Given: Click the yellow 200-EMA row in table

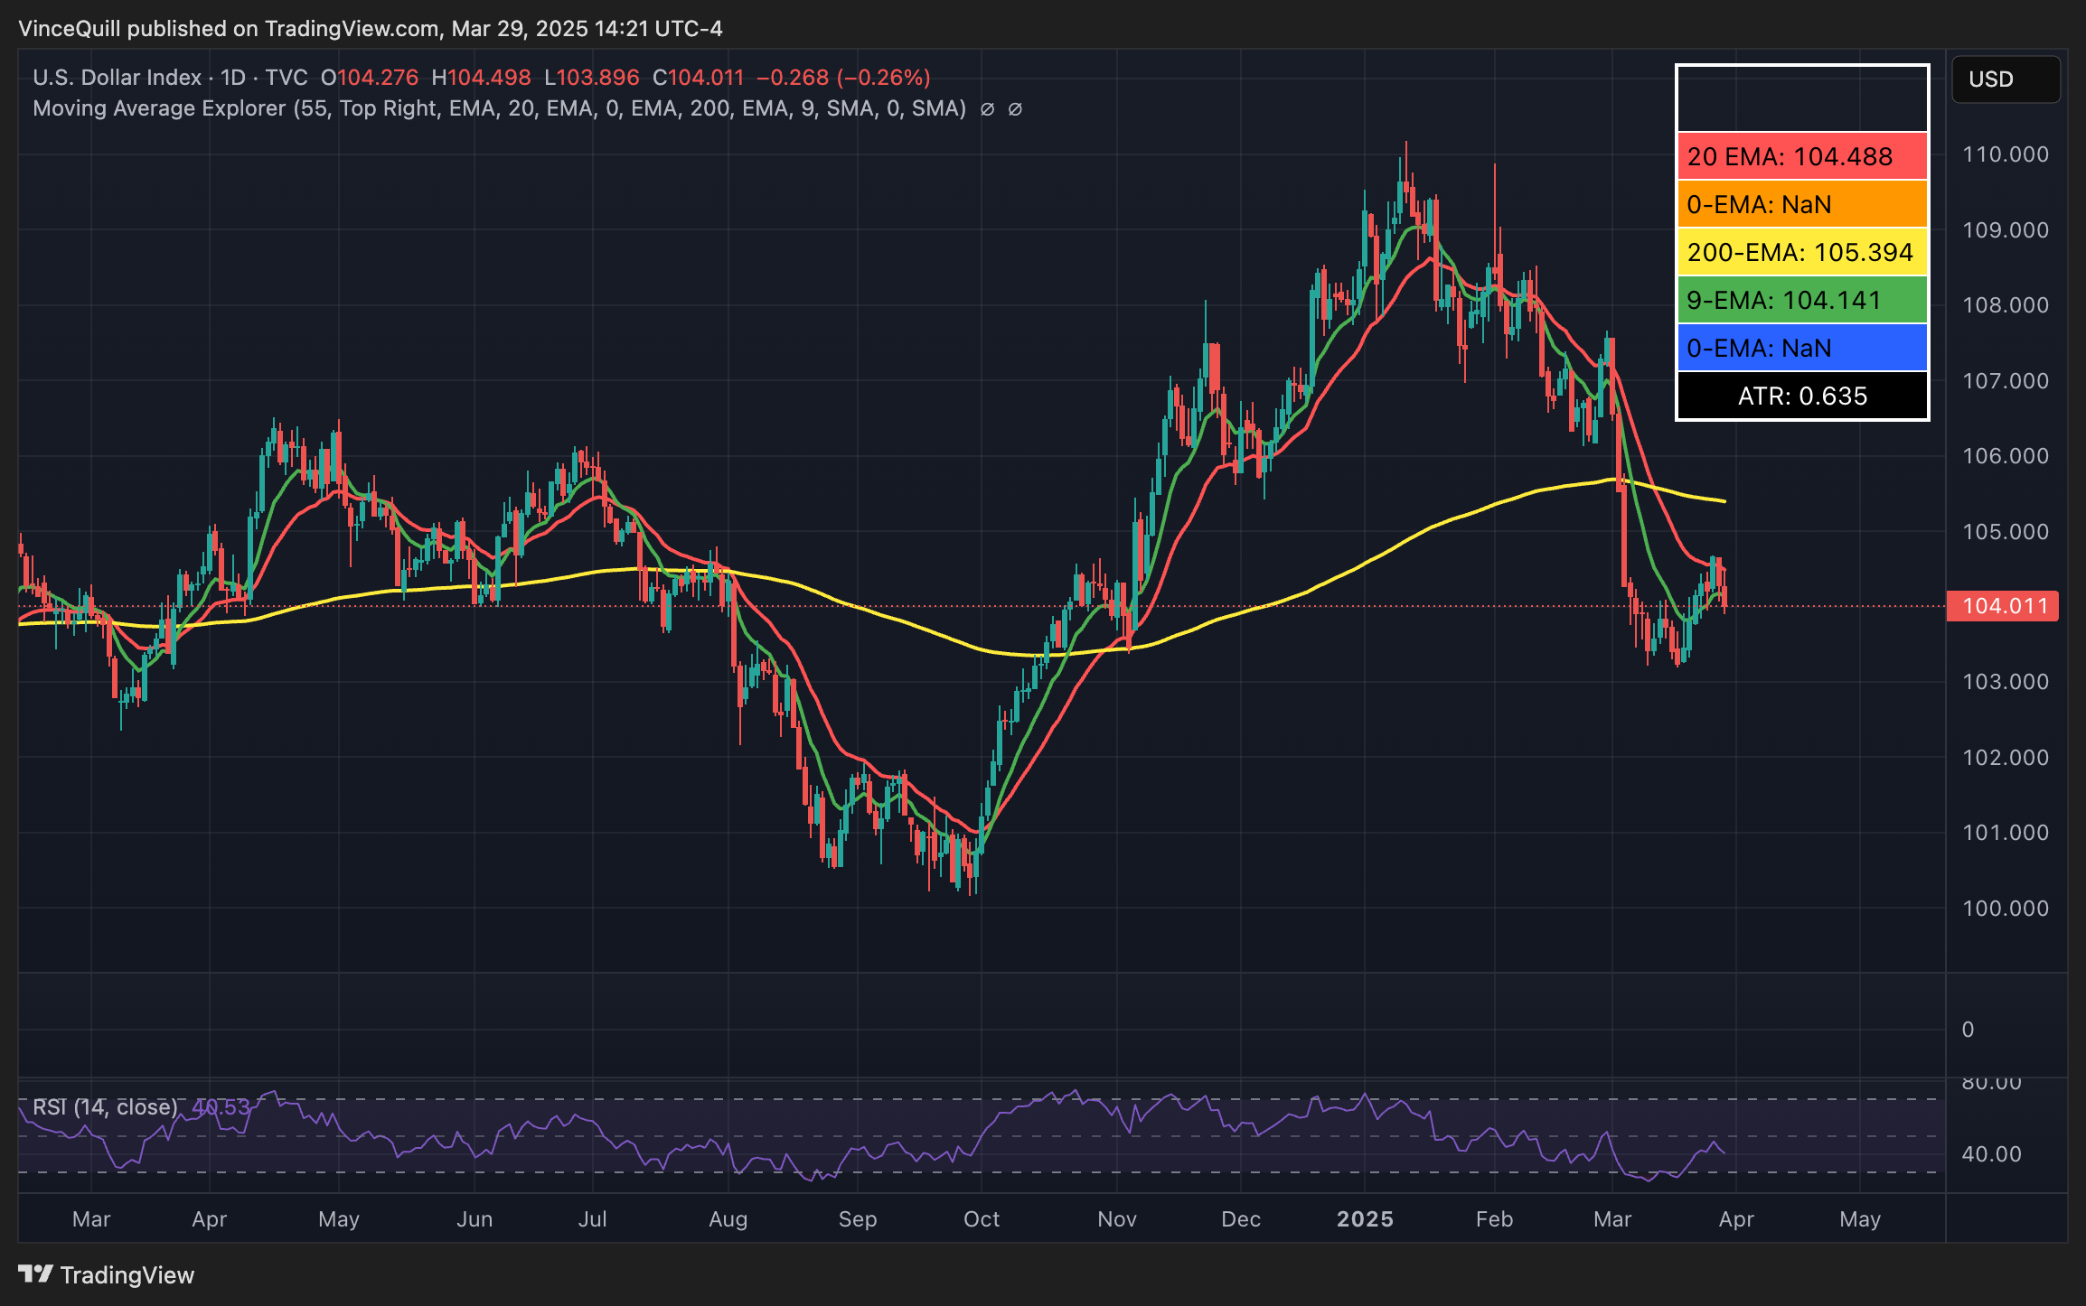Looking at the screenshot, I should click(x=1801, y=252).
